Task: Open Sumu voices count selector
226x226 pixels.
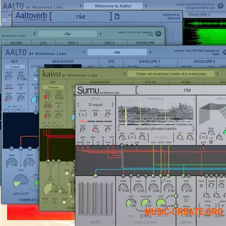Action: (83, 115)
